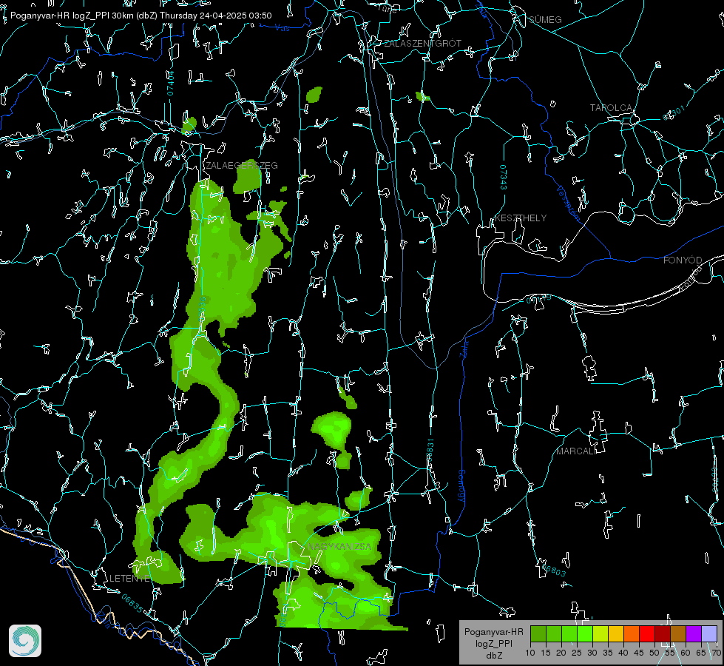
Task: Select the 10-15 dBZ dark green swatch
Action: point(538,633)
